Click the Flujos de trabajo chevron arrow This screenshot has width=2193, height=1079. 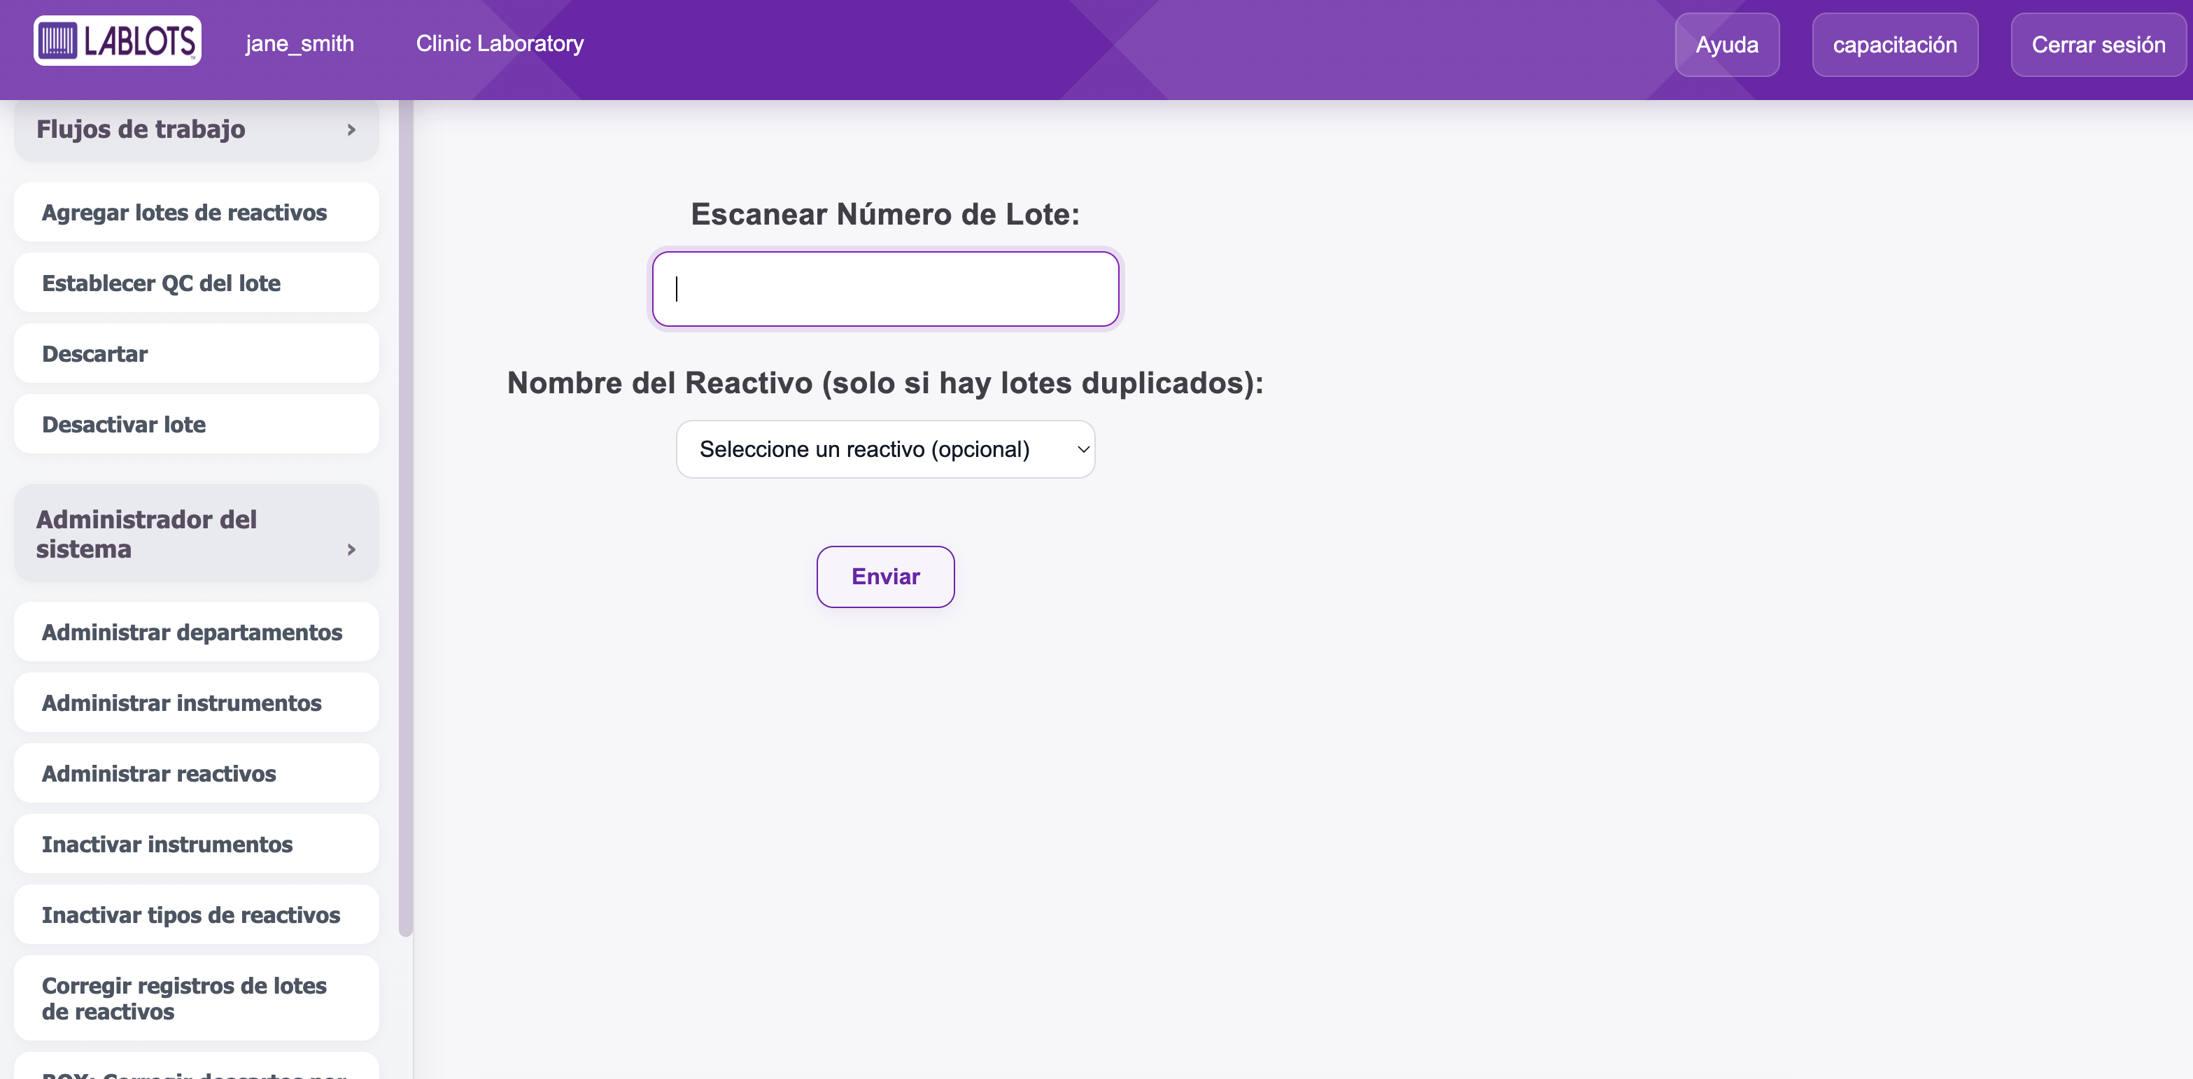pyautogui.click(x=351, y=129)
